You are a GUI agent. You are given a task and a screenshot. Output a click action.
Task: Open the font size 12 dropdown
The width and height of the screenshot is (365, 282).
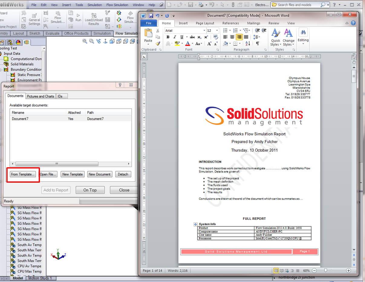pos(217,30)
